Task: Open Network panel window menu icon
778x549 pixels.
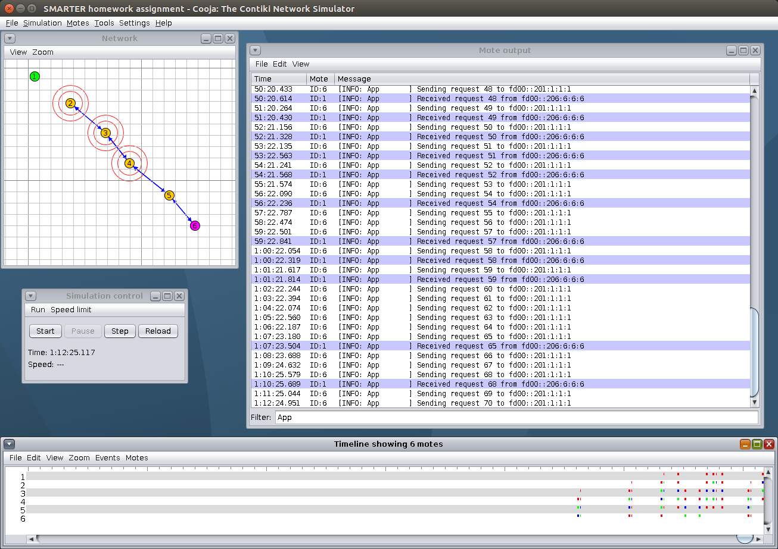Action: [10, 39]
